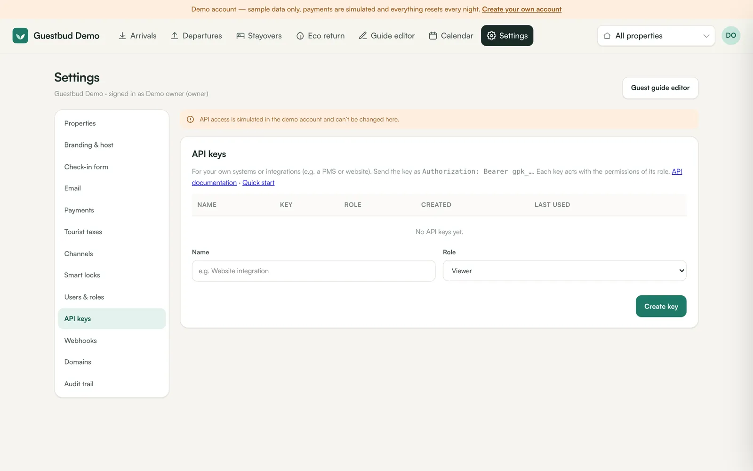Click the Guest guide editor button

point(660,88)
